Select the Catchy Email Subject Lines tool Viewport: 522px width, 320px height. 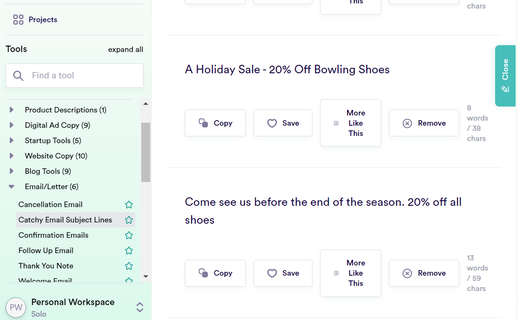click(65, 219)
